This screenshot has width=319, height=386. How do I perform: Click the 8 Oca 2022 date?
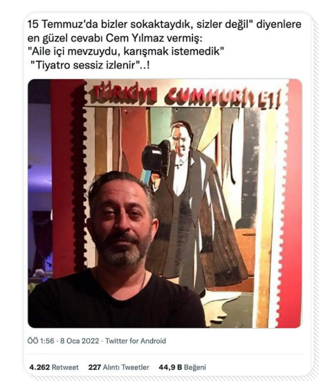pyautogui.click(x=80, y=341)
